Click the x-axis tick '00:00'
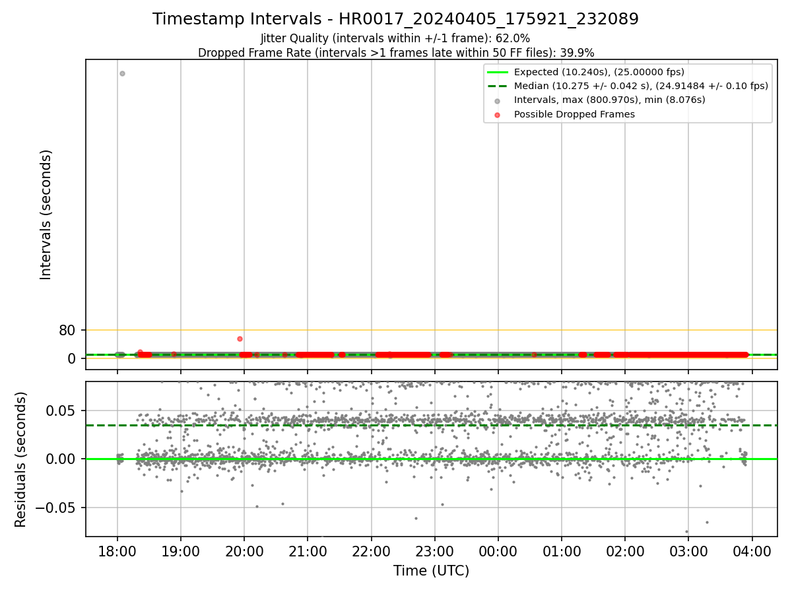Viewport: 792px width, 594px height. [x=498, y=551]
